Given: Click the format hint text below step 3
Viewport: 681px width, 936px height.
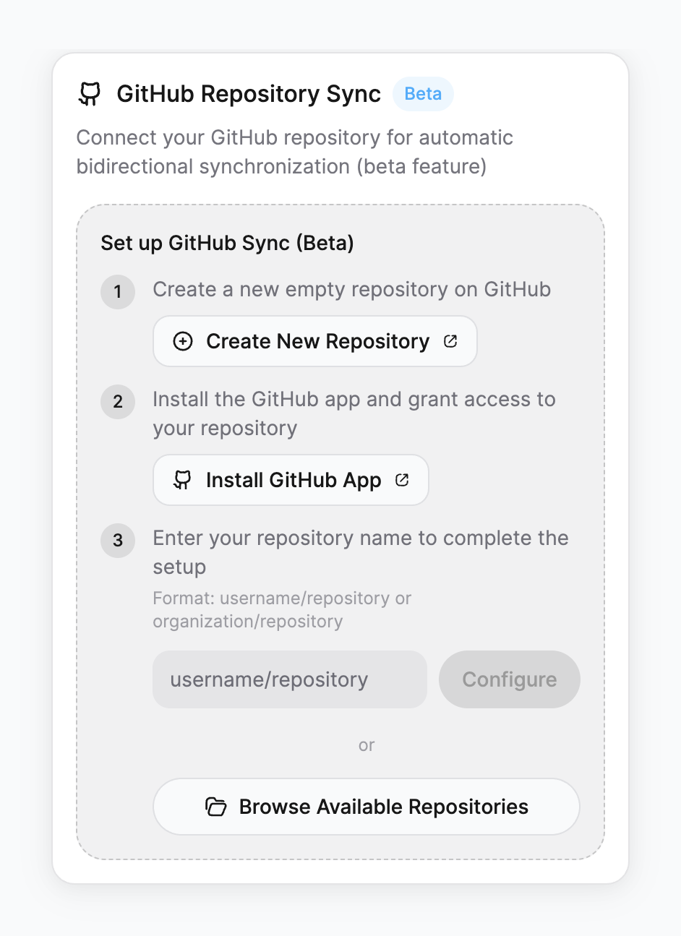Looking at the screenshot, I should coord(281,609).
